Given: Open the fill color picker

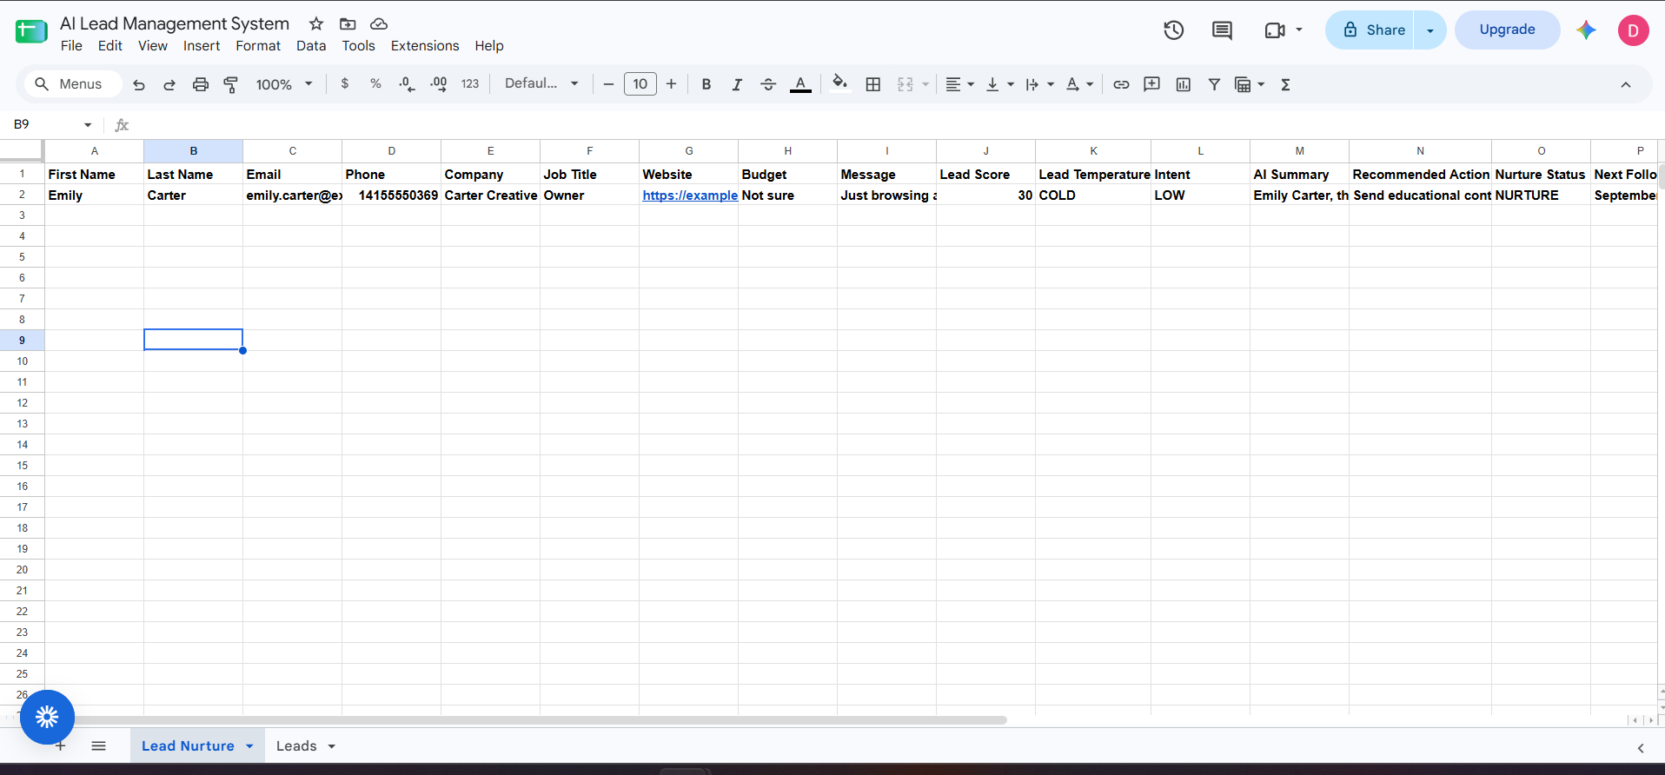Looking at the screenshot, I should (839, 84).
